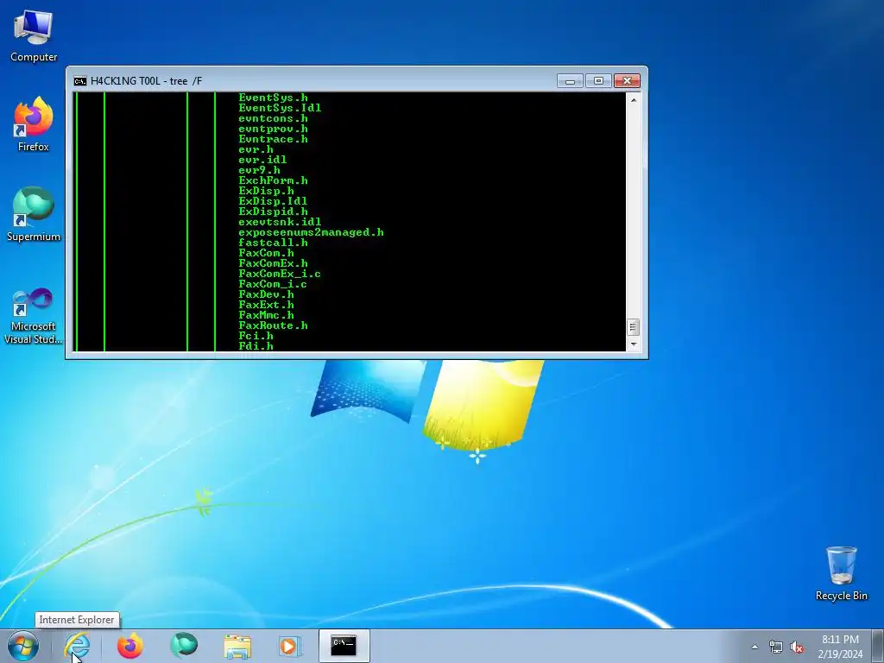Screen dimensions: 884x663
Task: Click the line exevtsnk.idl
Action: pyautogui.click(x=281, y=222)
